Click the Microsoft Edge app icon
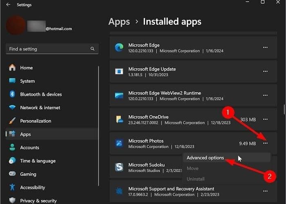Image resolution: width=286 pixels, height=204 pixels. [x=119, y=48]
